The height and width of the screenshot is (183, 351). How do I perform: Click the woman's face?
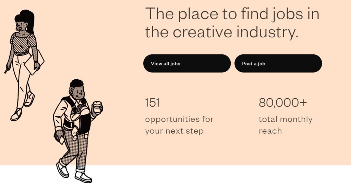21,26
